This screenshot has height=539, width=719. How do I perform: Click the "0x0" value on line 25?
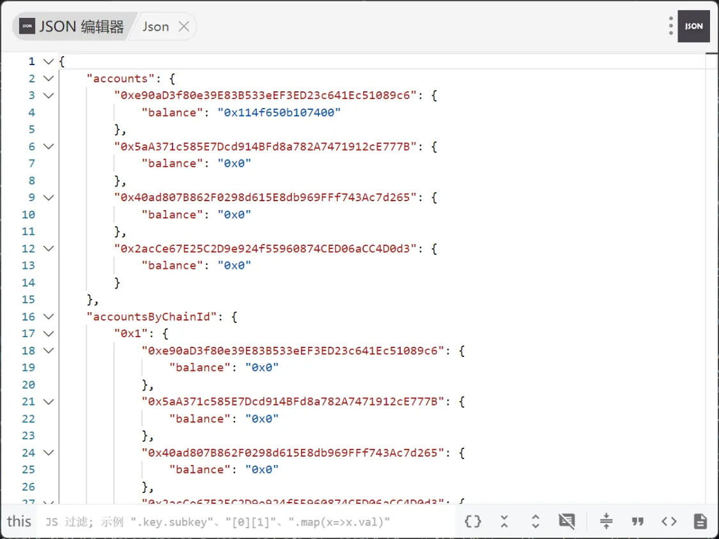(262, 470)
